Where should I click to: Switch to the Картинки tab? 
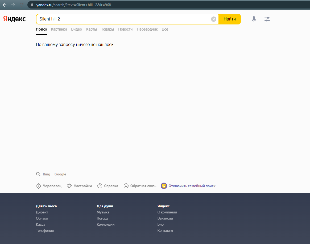59,29
